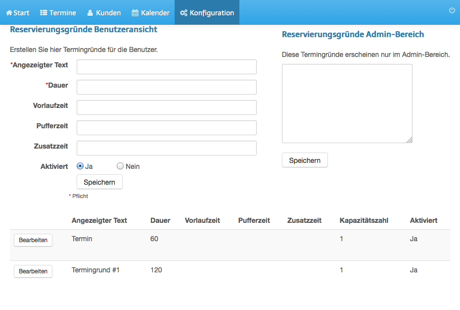
Task: Click the home icon beside Start
Action: click(x=9, y=13)
